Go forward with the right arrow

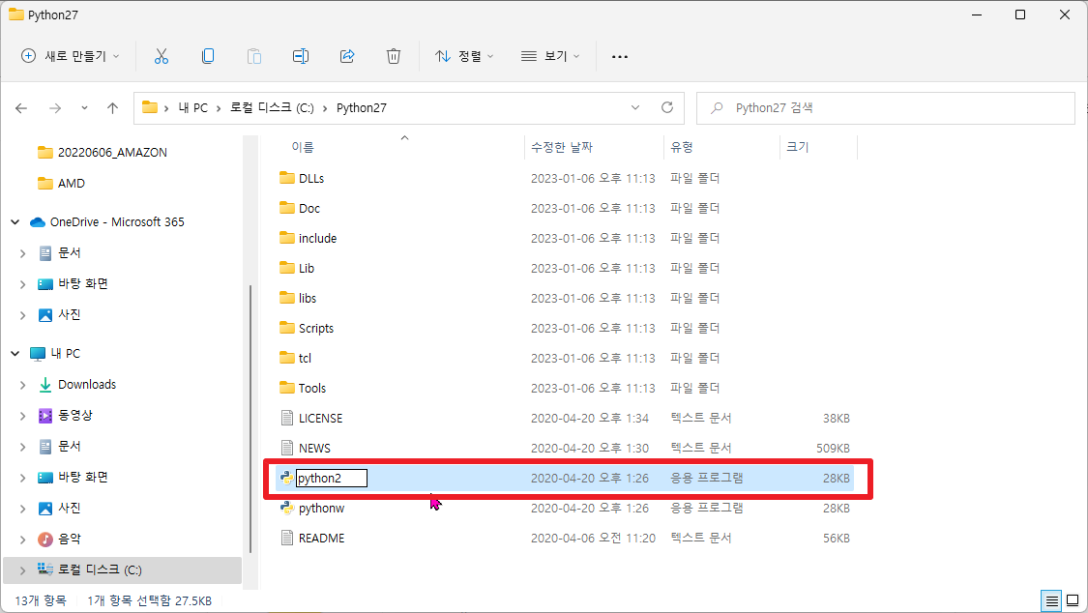pyautogui.click(x=55, y=108)
